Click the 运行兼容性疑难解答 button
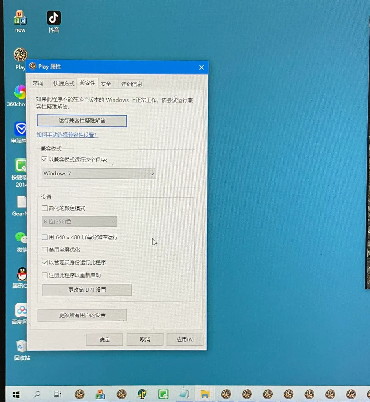 coord(82,121)
